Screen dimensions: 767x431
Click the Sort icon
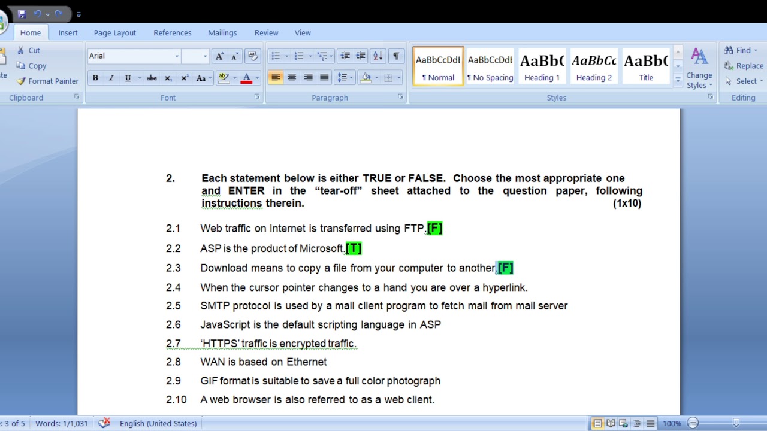tap(378, 56)
